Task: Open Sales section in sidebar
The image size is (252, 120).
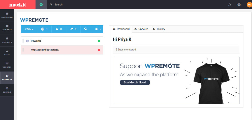Action: click(7, 53)
